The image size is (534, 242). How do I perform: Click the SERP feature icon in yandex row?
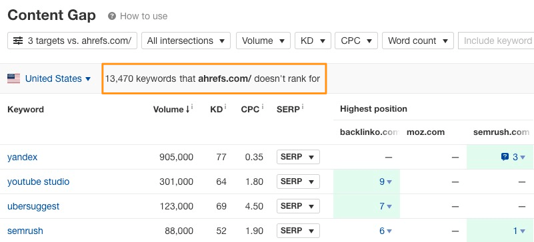pyautogui.click(x=505, y=157)
